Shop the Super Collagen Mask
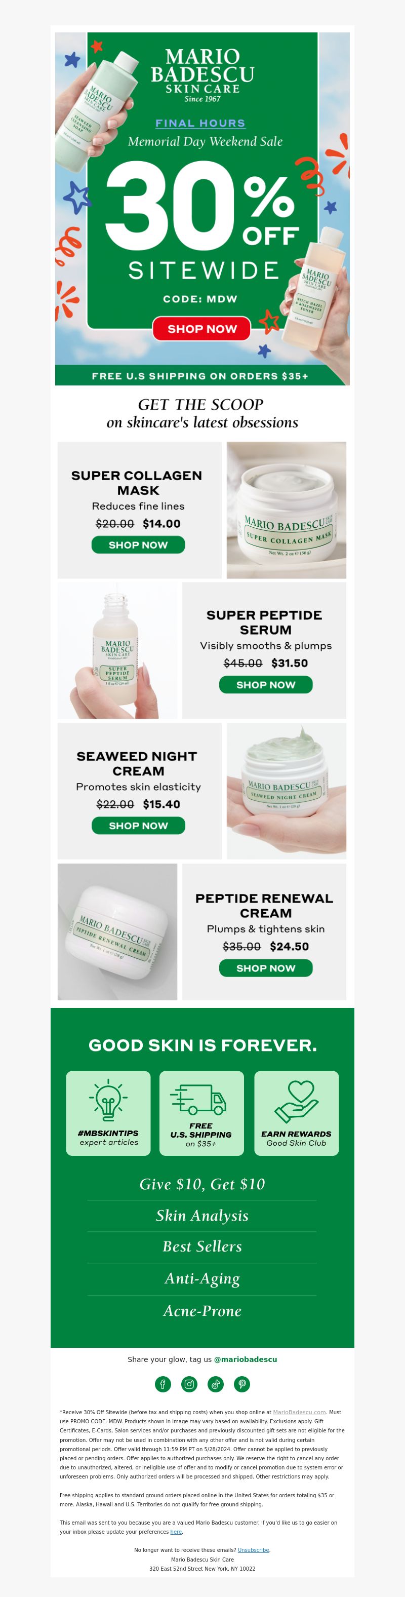 tap(138, 545)
